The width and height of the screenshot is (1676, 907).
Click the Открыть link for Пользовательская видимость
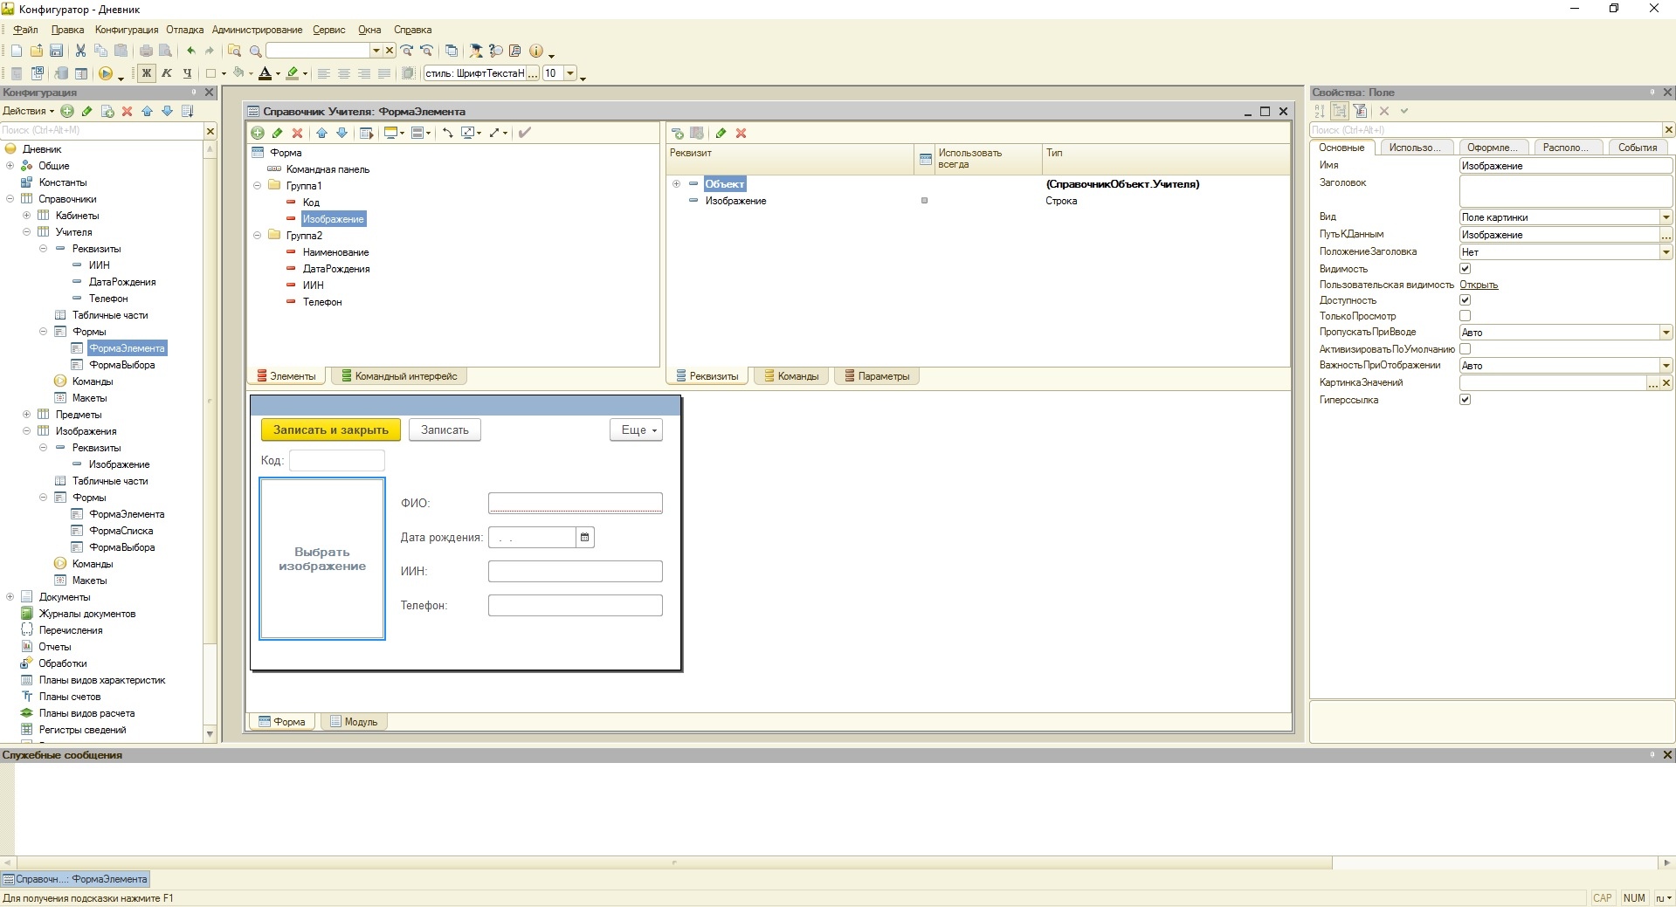coord(1478,285)
